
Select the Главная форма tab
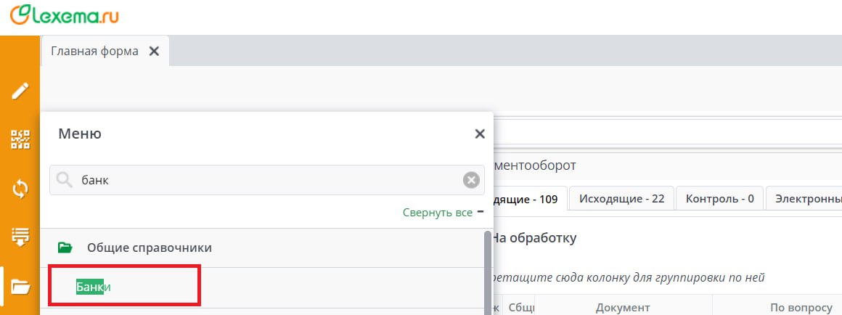coord(94,51)
